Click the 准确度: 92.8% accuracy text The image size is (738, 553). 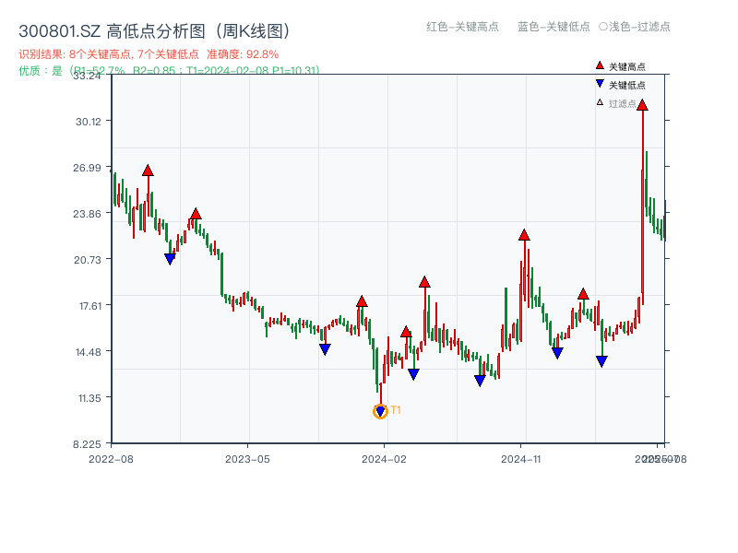pos(243,53)
